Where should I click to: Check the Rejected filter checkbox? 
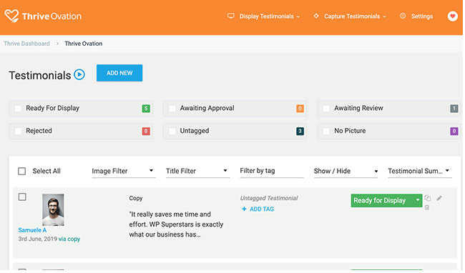(18, 131)
